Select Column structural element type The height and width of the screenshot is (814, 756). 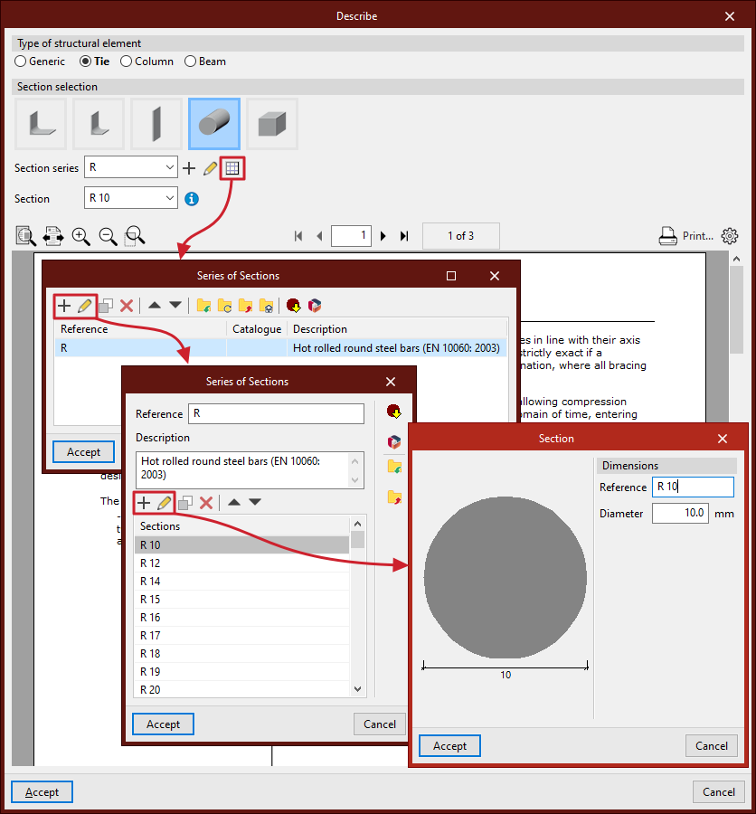click(146, 62)
